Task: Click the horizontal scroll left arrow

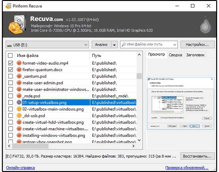Action: tap(9, 146)
